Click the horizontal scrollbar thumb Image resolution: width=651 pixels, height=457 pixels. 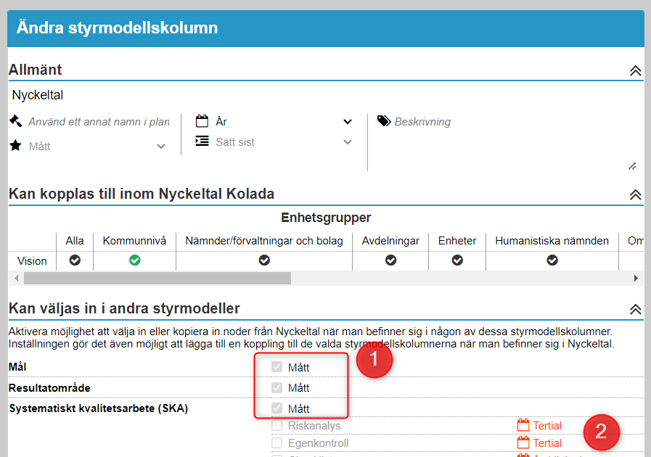coord(157,278)
